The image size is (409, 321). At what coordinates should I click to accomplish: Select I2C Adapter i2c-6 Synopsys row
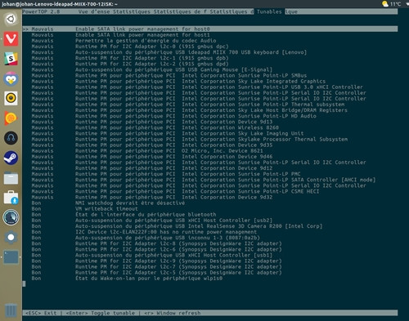[x=210, y=249]
